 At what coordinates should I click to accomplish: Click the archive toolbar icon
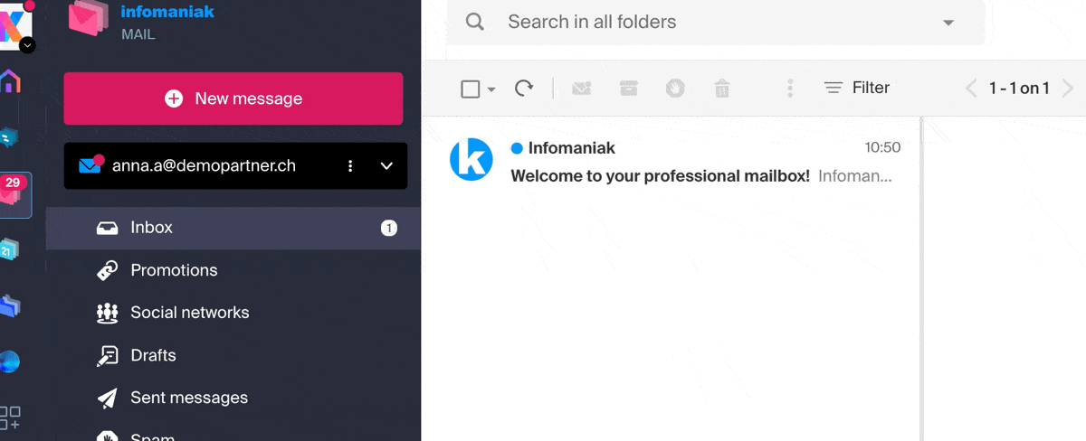click(629, 88)
